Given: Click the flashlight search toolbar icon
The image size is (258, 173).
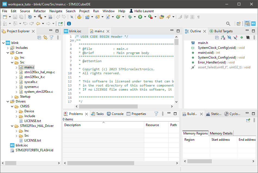Looking at the screenshot, I should pyautogui.click(x=168, y=17).
